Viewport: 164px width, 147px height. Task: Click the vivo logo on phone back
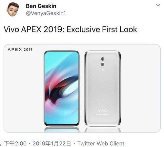pos(103,111)
